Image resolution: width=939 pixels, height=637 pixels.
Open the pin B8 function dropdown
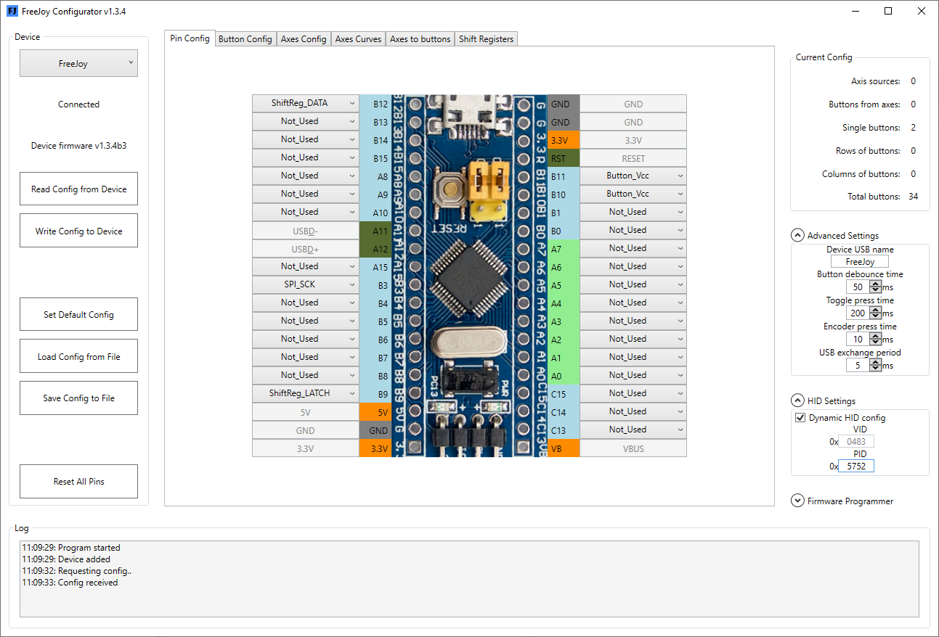click(x=306, y=375)
